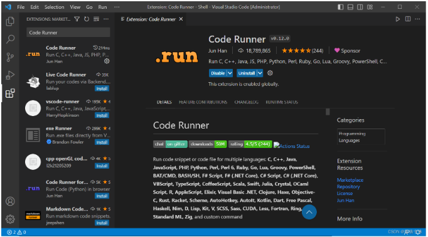428x237 pixels.
Task: Switch to the Changelog tab
Action: pyautogui.click(x=246, y=102)
